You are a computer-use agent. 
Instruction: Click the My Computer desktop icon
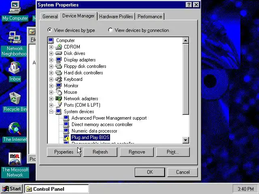point(15,7)
